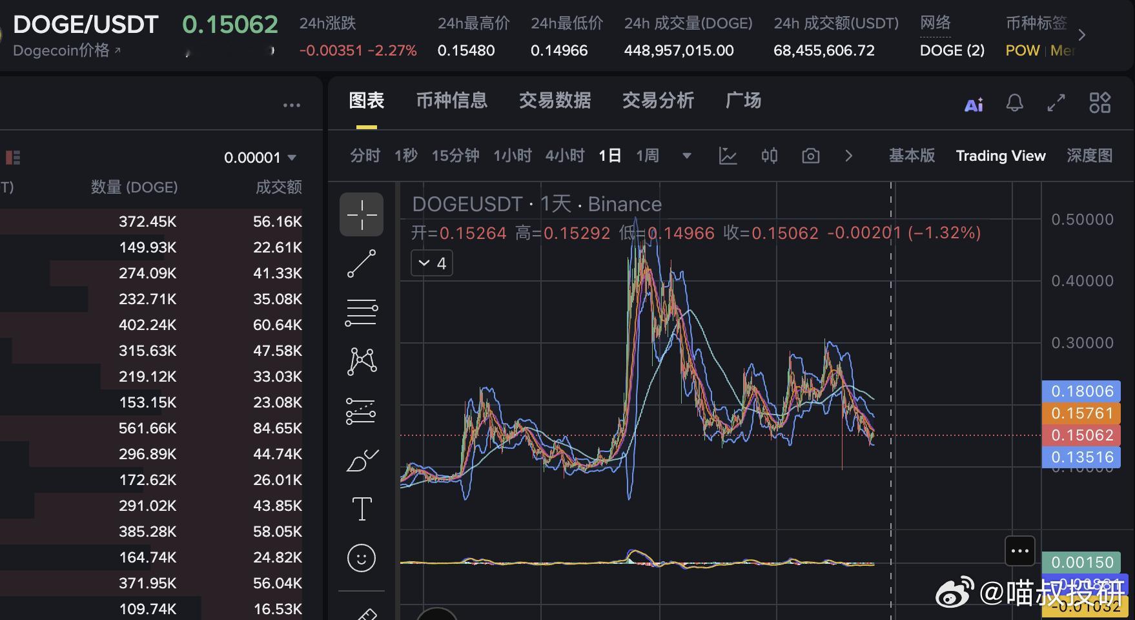
Task: Toggle the candlestick chart style
Action: pyautogui.click(x=768, y=156)
